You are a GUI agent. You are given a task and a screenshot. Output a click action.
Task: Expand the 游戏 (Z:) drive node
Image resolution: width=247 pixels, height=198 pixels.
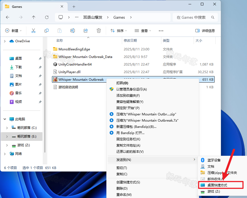pos(7,145)
